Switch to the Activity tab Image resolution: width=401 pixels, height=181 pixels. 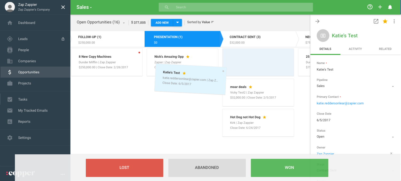tap(355, 49)
